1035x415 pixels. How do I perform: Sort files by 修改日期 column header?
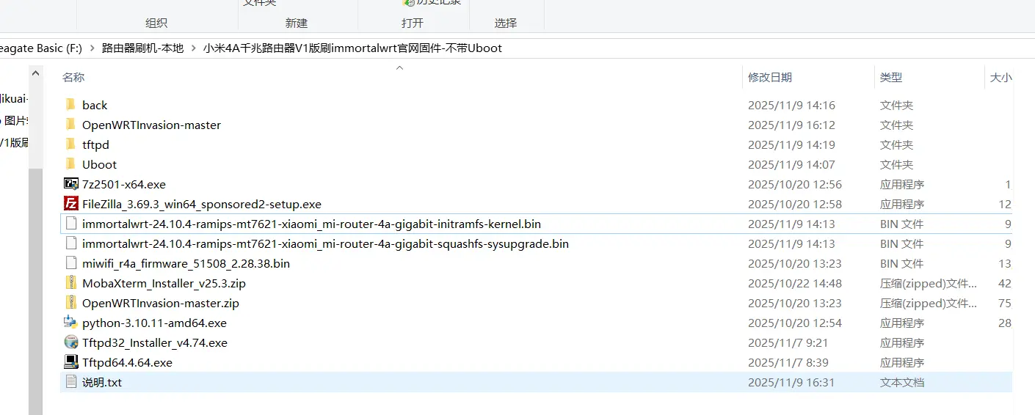pos(769,77)
